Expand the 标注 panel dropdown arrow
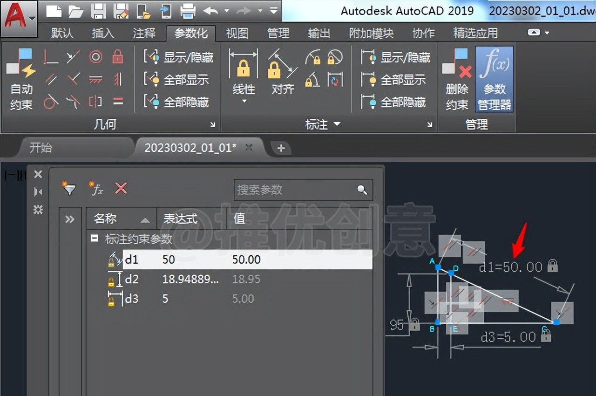This screenshot has height=396, width=596. (336, 124)
